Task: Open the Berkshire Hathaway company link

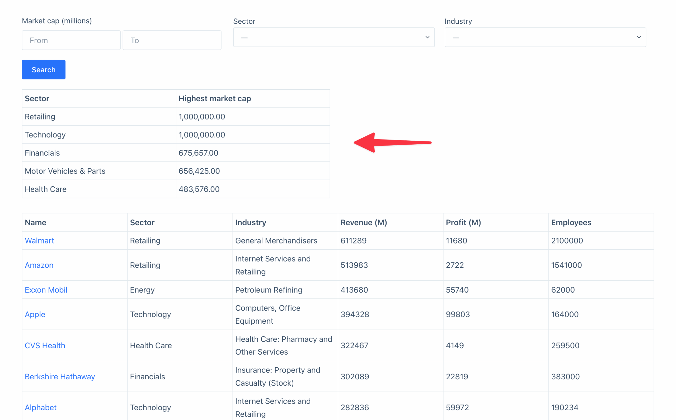Action: point(60,376)
